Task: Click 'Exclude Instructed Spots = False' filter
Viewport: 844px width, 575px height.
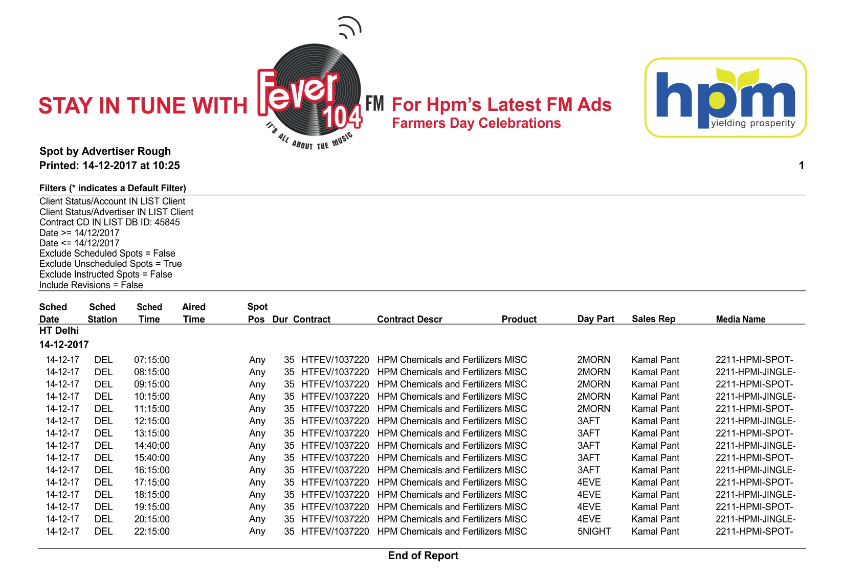Action: 106,274
